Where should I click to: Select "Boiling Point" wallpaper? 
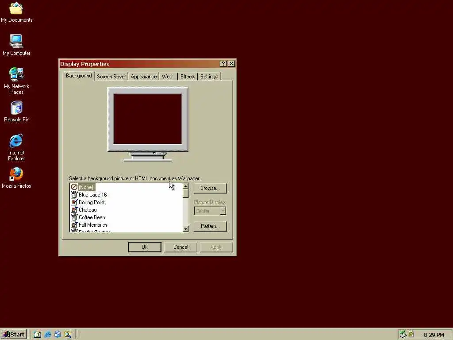pyautogui.click(x=92, y=202)
